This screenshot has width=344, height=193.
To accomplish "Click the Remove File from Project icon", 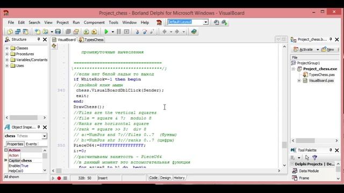I will [94, 32].
